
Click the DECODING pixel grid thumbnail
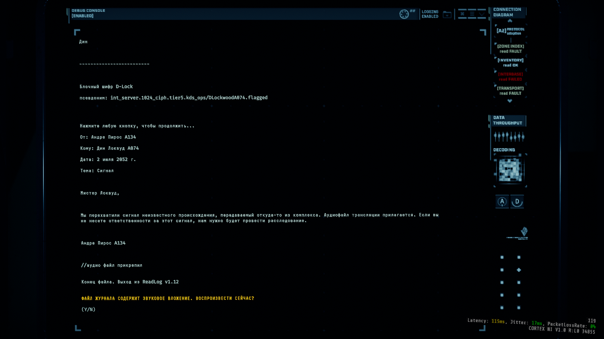[510, 170]
